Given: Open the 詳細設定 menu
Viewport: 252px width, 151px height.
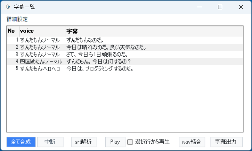Looking at the screenshot, I should tap(17, 19).
